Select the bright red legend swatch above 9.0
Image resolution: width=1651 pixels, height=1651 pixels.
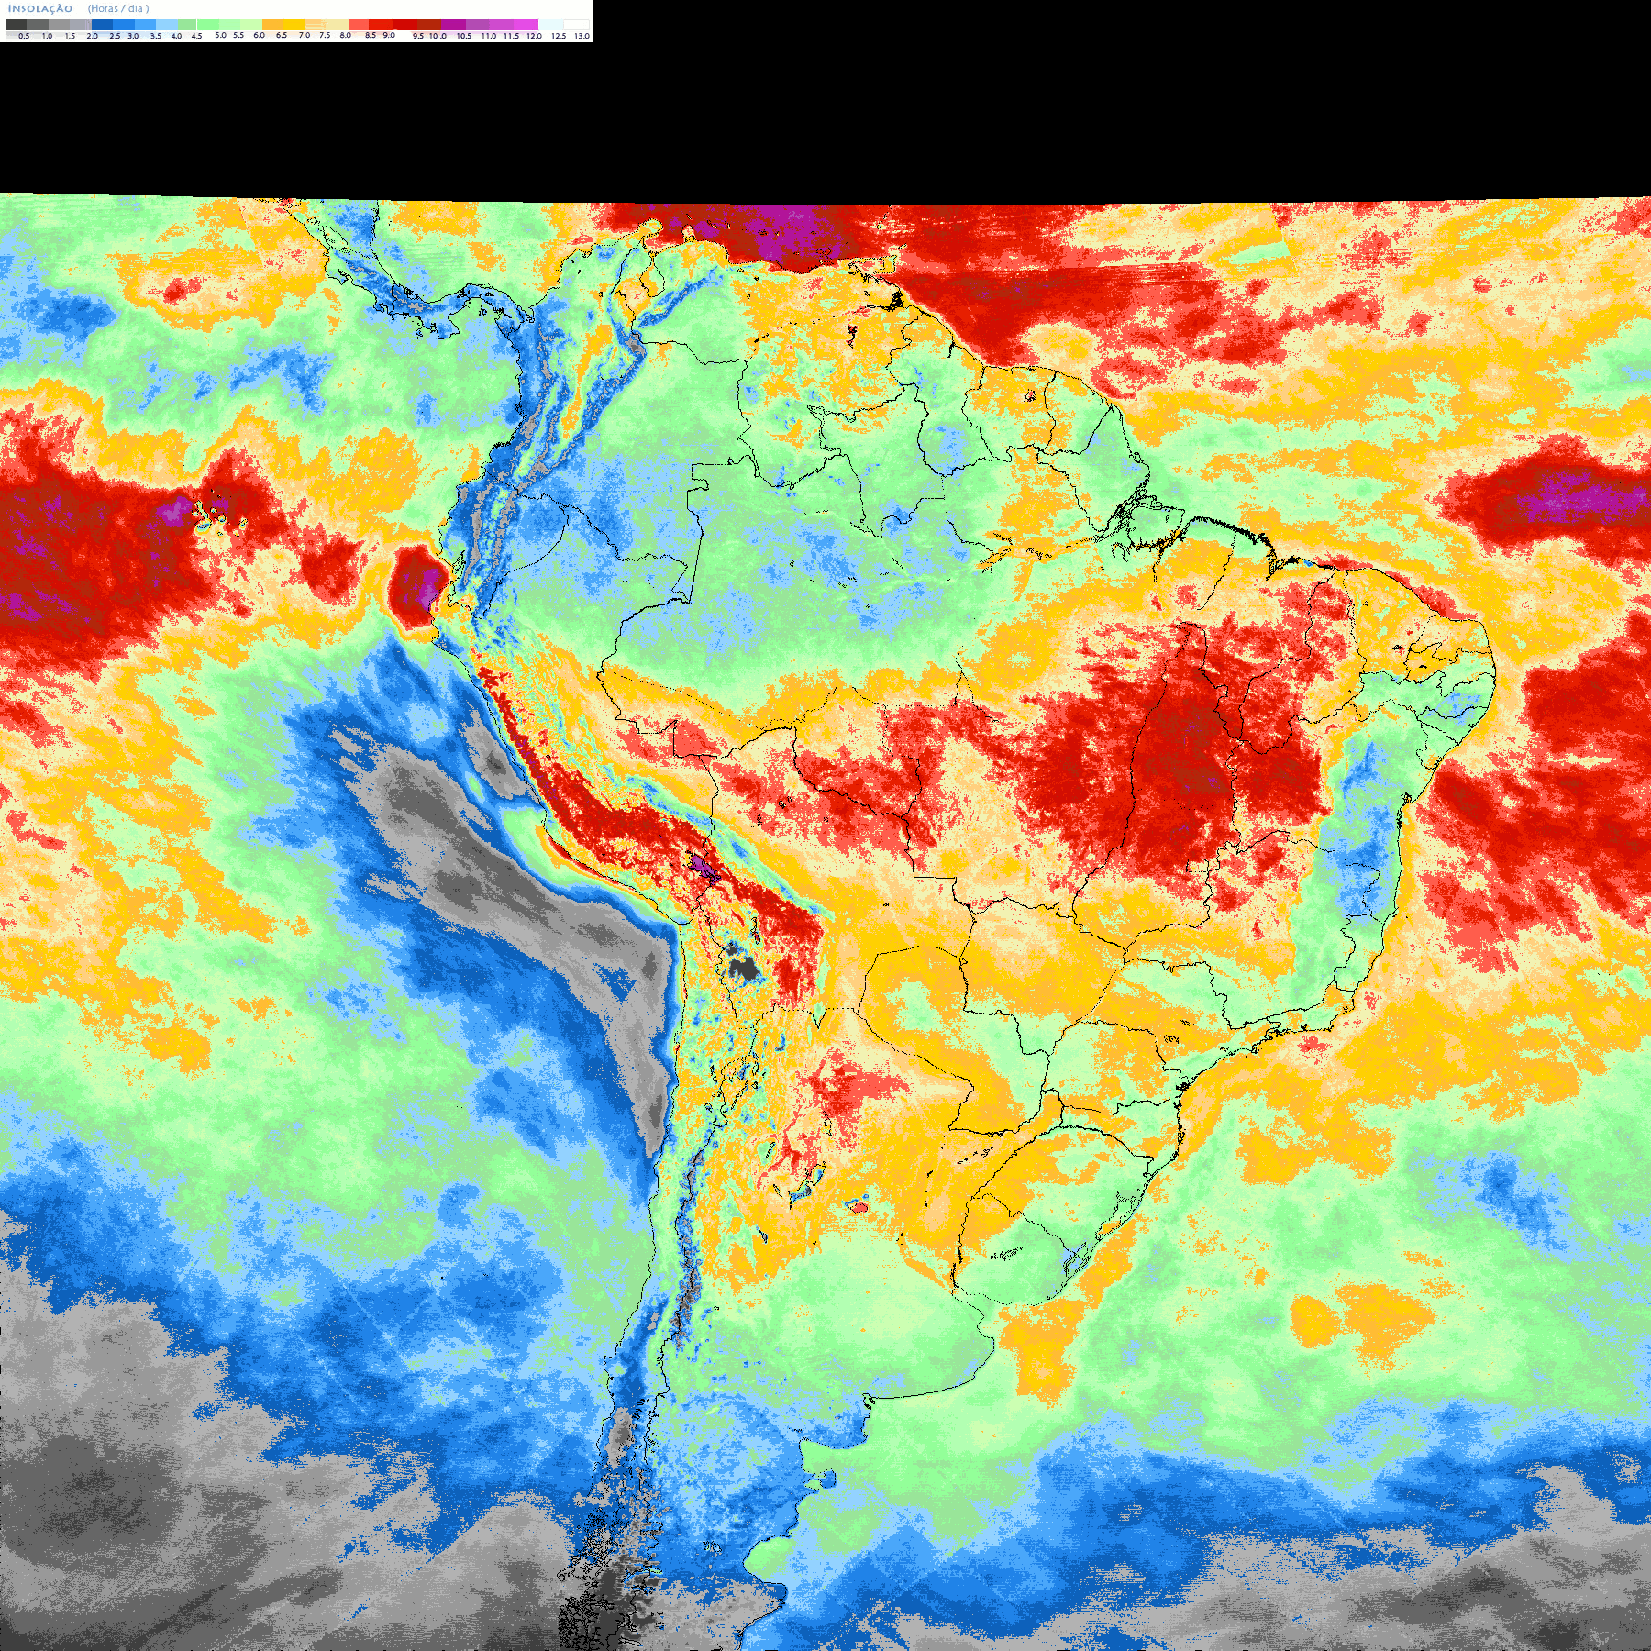[381, 25]
